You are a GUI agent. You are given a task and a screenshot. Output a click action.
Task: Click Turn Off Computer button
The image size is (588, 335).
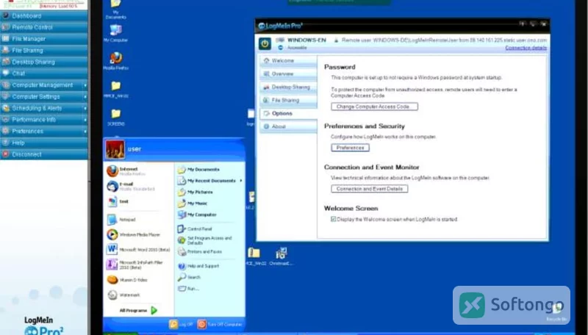click(x=220, y=325)
